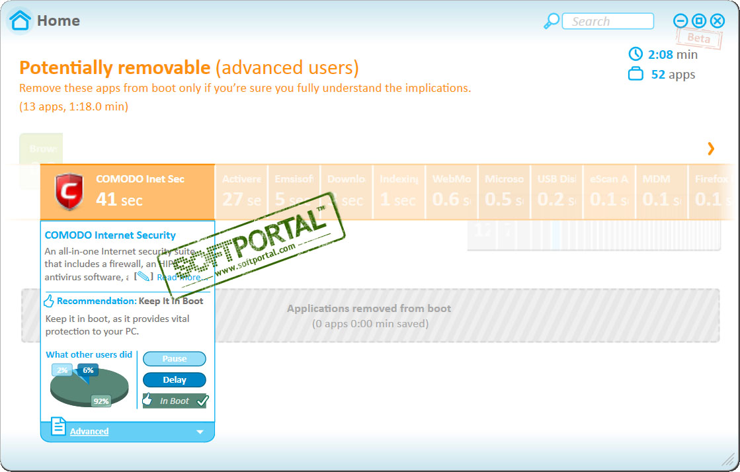The width and height of the screenshot is (740, 472).
Task: Click the clock boot time icon
Action: click(636, 54)
